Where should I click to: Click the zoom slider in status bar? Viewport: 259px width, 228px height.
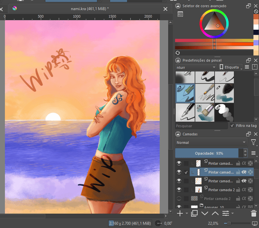237,223
